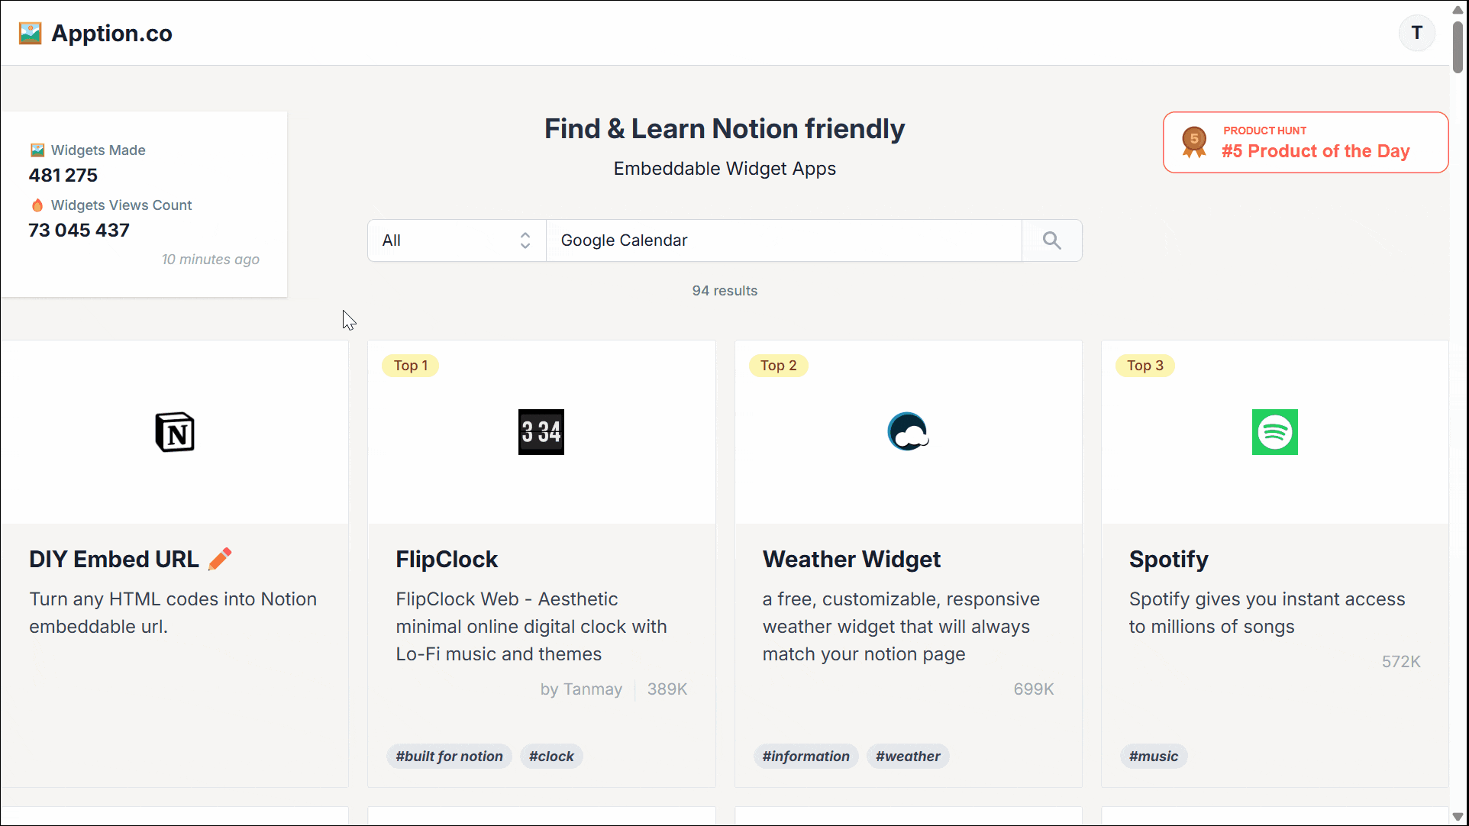Click the scrollbar up arrow
The width and height of the screenshot is (1469, 826).
pyautogui.click(x=1458, y=8)
